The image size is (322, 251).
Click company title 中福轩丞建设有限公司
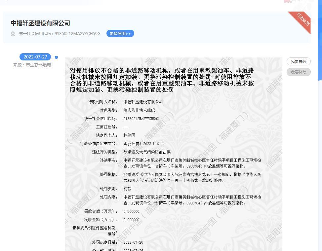pyautogui.click(x=40, y=23)
